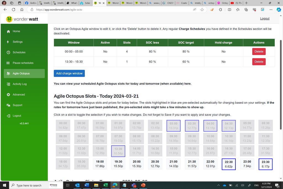This screenshot has width=283, height=189.
Task: Select the 23:00 slot at 7.94p
Action: [x=247, y=164]
